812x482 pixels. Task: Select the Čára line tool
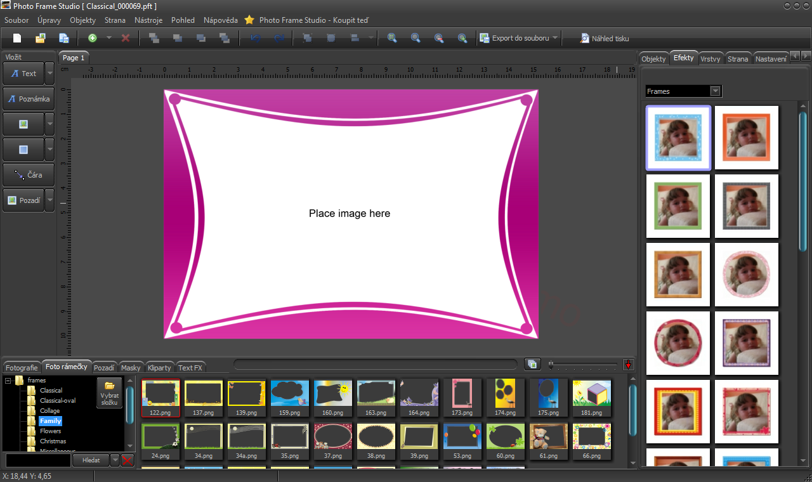(29, 174)
